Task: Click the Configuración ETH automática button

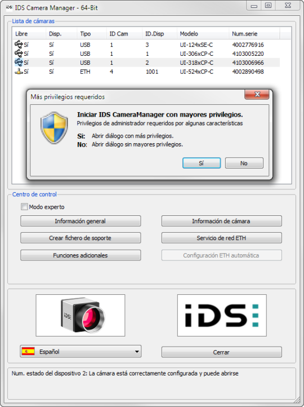Action: (222, 255)
